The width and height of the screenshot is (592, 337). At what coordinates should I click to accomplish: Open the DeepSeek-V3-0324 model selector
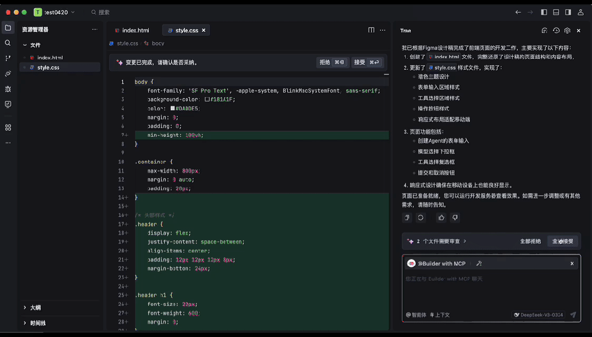click(538, 315)
